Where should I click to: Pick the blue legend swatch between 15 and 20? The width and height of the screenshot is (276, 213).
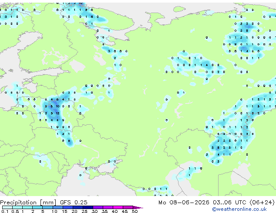coord(67,207)
